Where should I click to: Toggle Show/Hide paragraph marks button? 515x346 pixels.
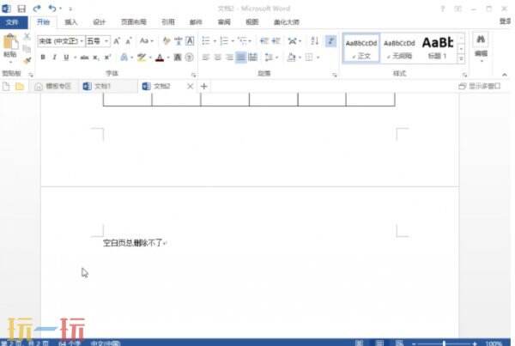click(x=330, y=40)
